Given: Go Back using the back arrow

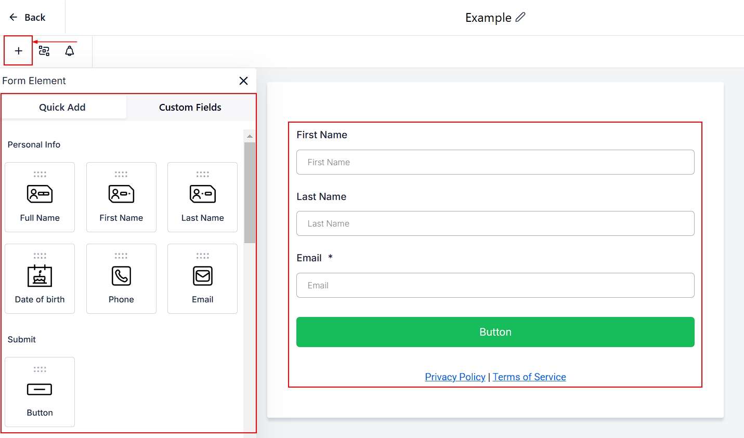Looking at the screenshot, I should pos(28,17).
